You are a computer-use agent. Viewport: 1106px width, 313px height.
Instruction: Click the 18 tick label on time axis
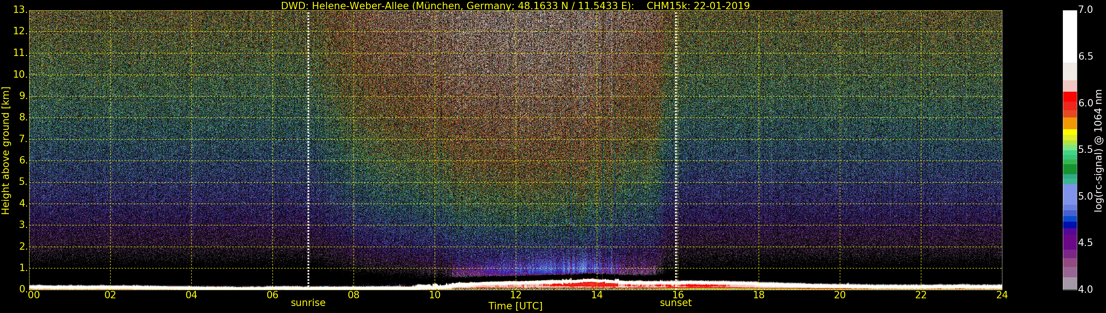click(759, 295)
